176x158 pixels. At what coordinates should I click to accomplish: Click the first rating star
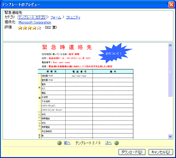pyautogui.click(x=20, y=28)
